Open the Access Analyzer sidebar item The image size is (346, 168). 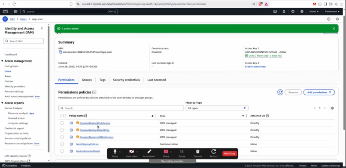[13, 108]
